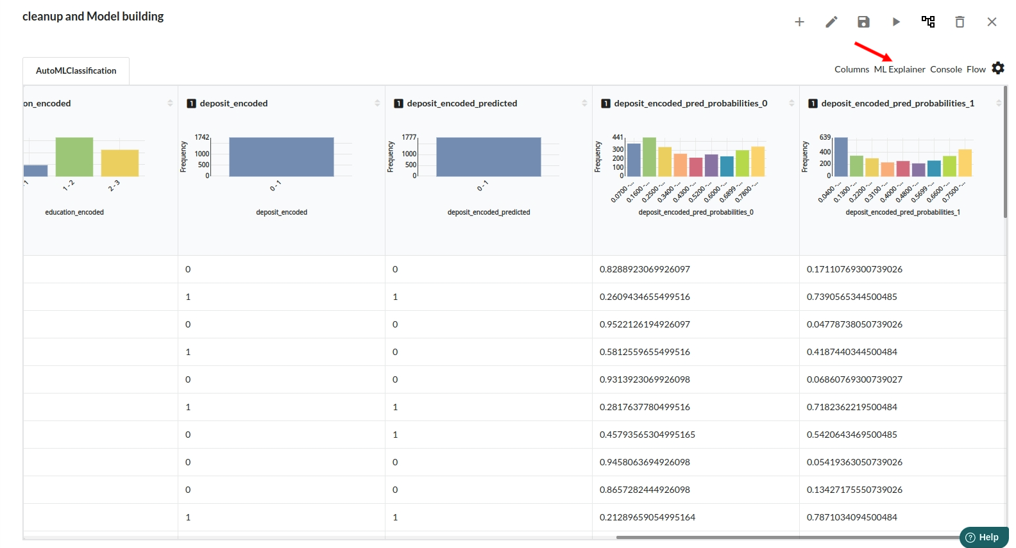1016x548 pixels.
Task: Click the deposit_encoded_predicted column header text
Action: (x=462, y=103)
